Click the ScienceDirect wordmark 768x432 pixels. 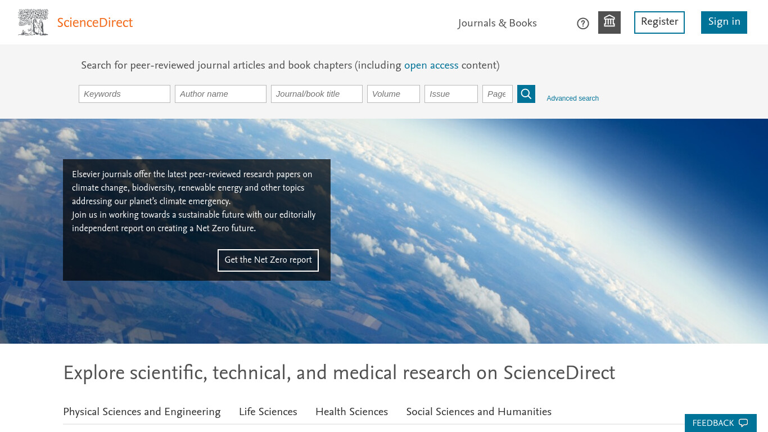click(95, 23)
